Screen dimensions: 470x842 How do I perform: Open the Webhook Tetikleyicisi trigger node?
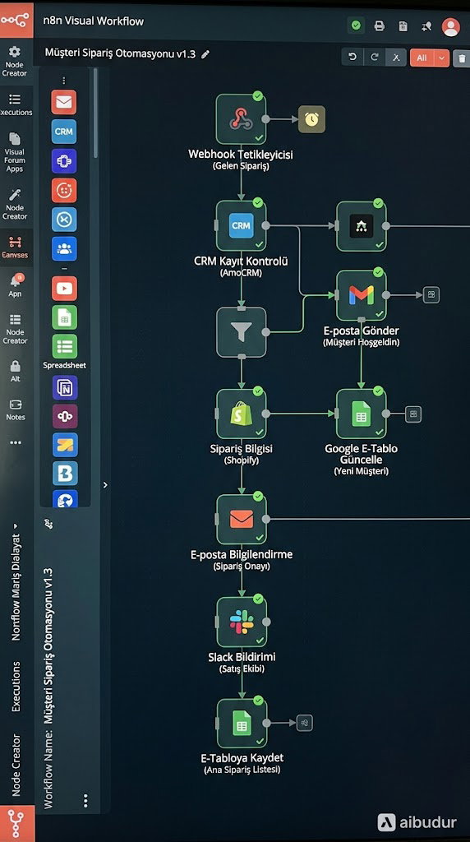click(242, 118)
